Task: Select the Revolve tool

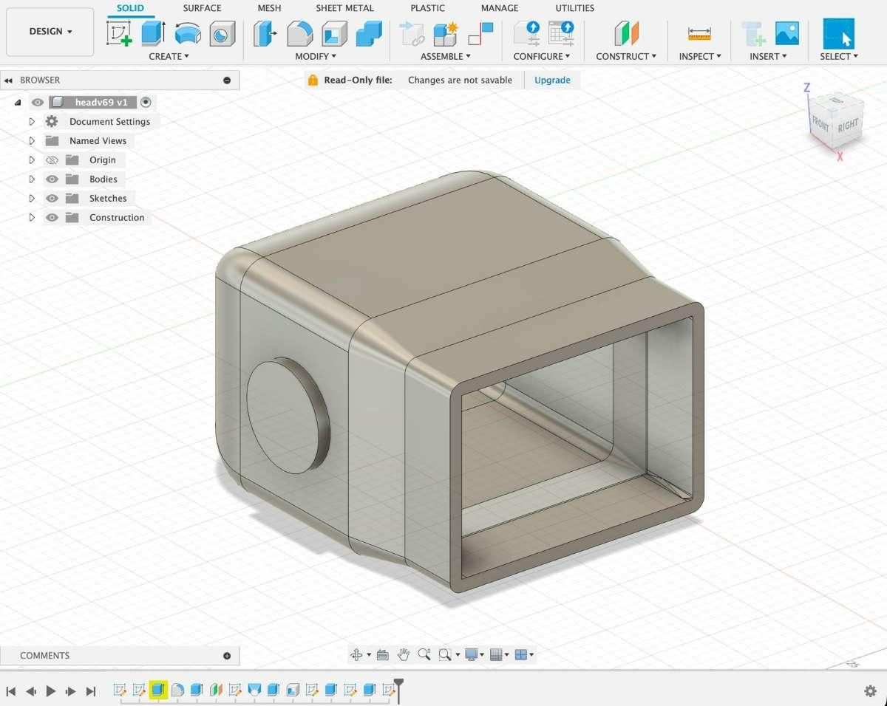Action: pyautogui.click(x=188, y=33)
